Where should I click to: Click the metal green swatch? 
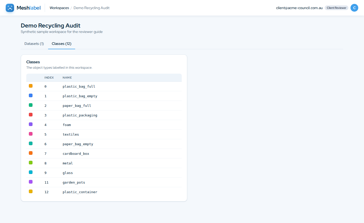tap(31, 163)
